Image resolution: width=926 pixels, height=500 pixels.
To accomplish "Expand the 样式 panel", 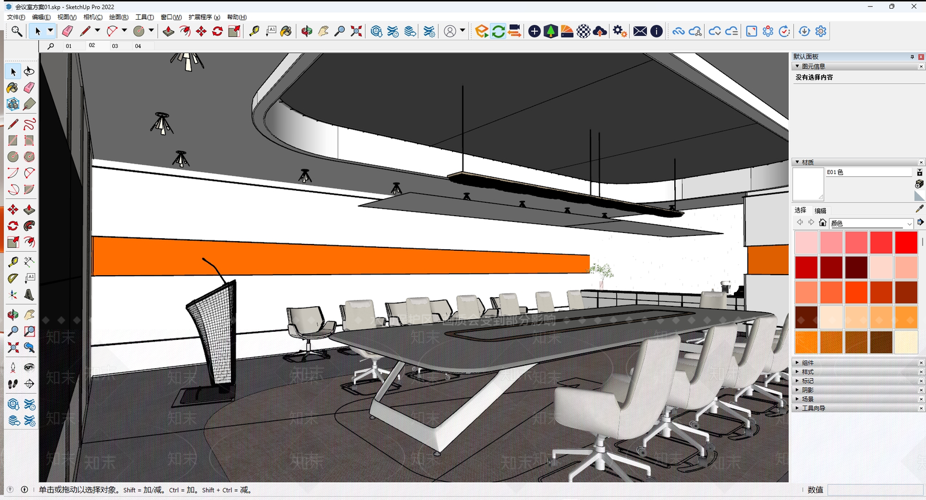I will click(858, 372).
